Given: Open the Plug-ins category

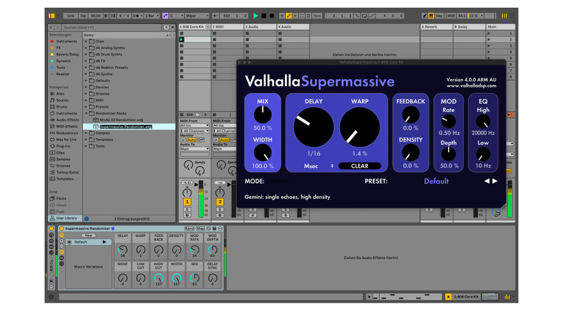Looking at the screenshot, I should [x=63, y=146].
